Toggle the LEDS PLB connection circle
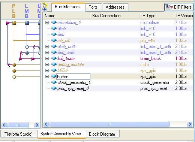Viewport: 195px width, 142px height. click(14, 71)
